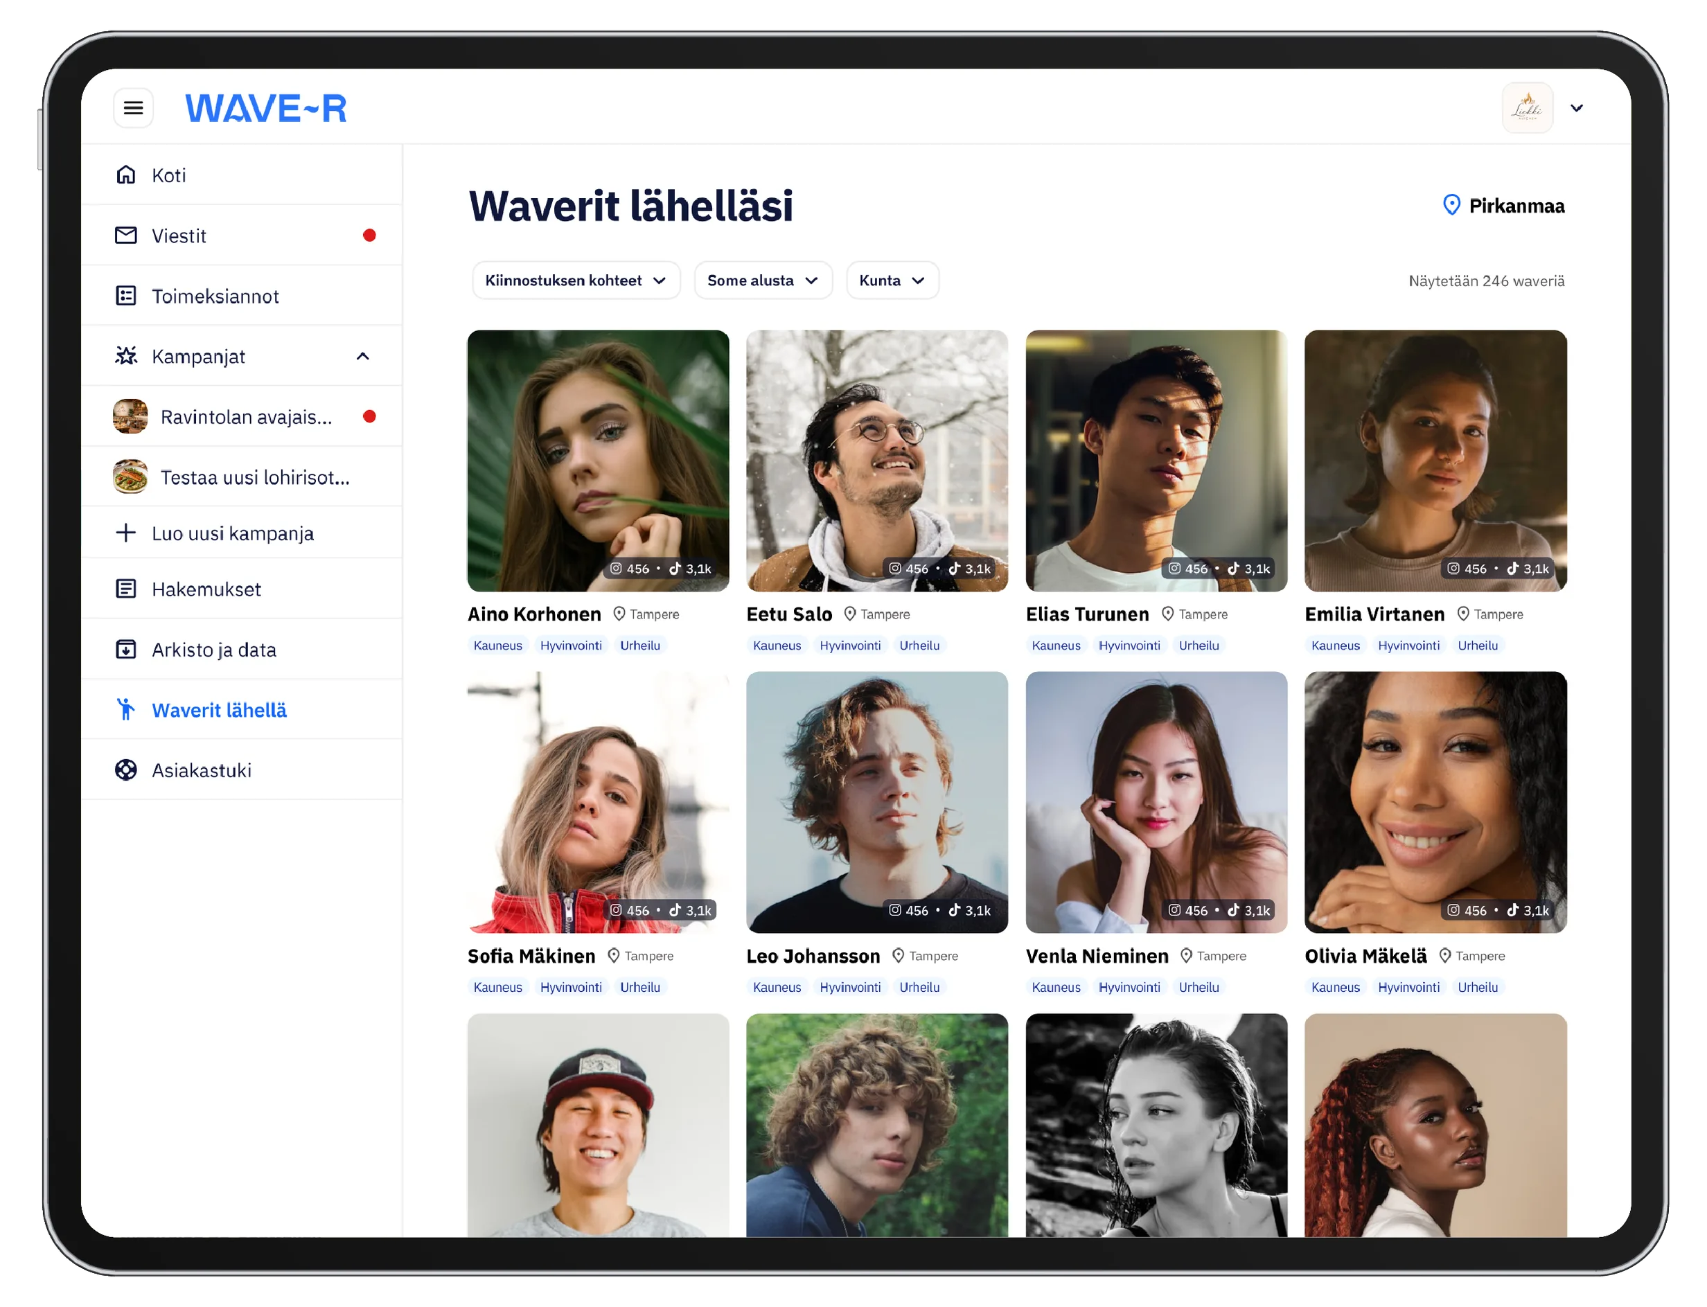Click the name Venla Nieminen
The image size is (1707, 1307).
[1097, 956]
